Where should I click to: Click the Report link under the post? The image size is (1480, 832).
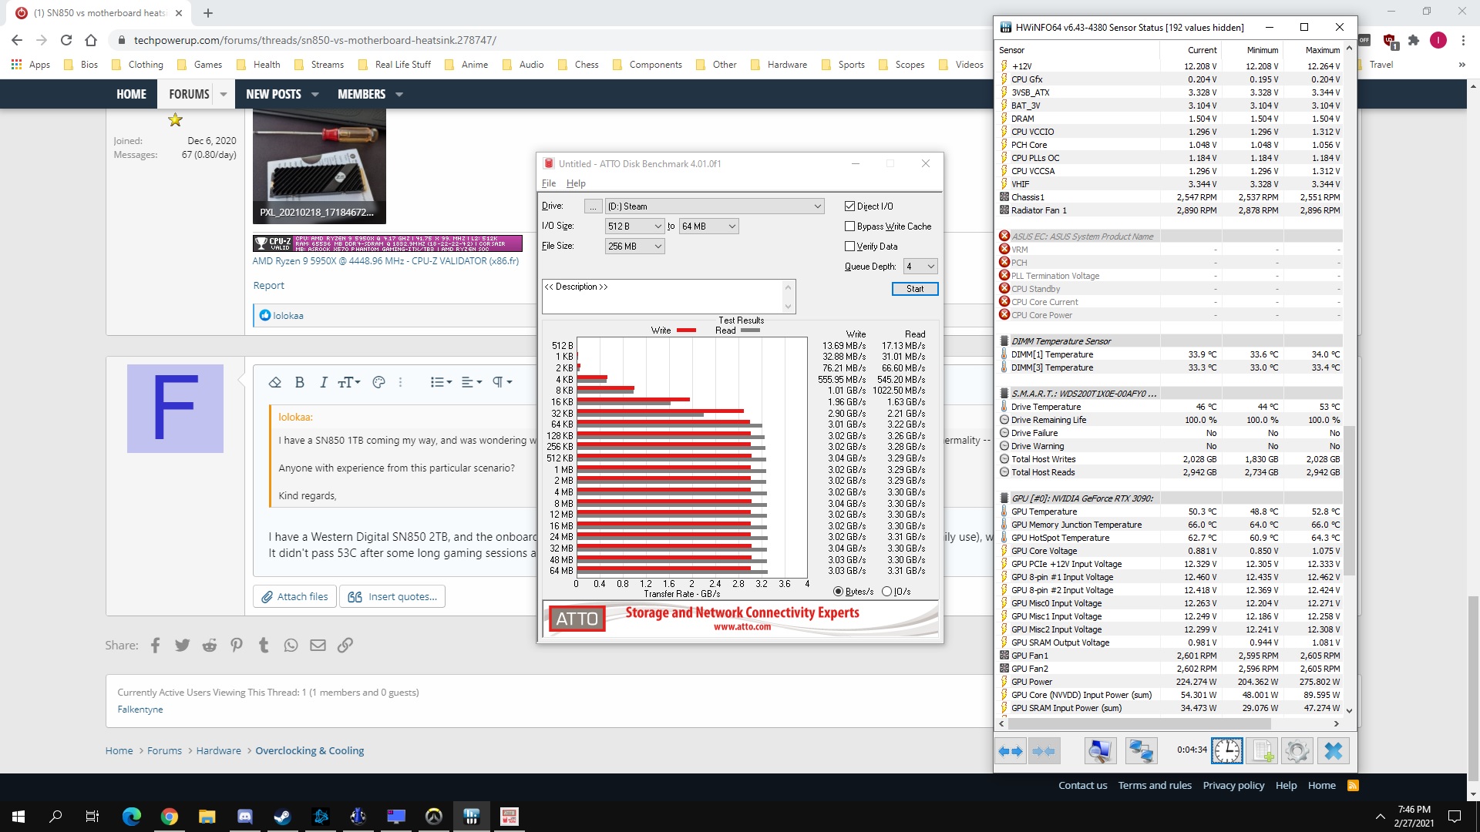click(269, 286)
